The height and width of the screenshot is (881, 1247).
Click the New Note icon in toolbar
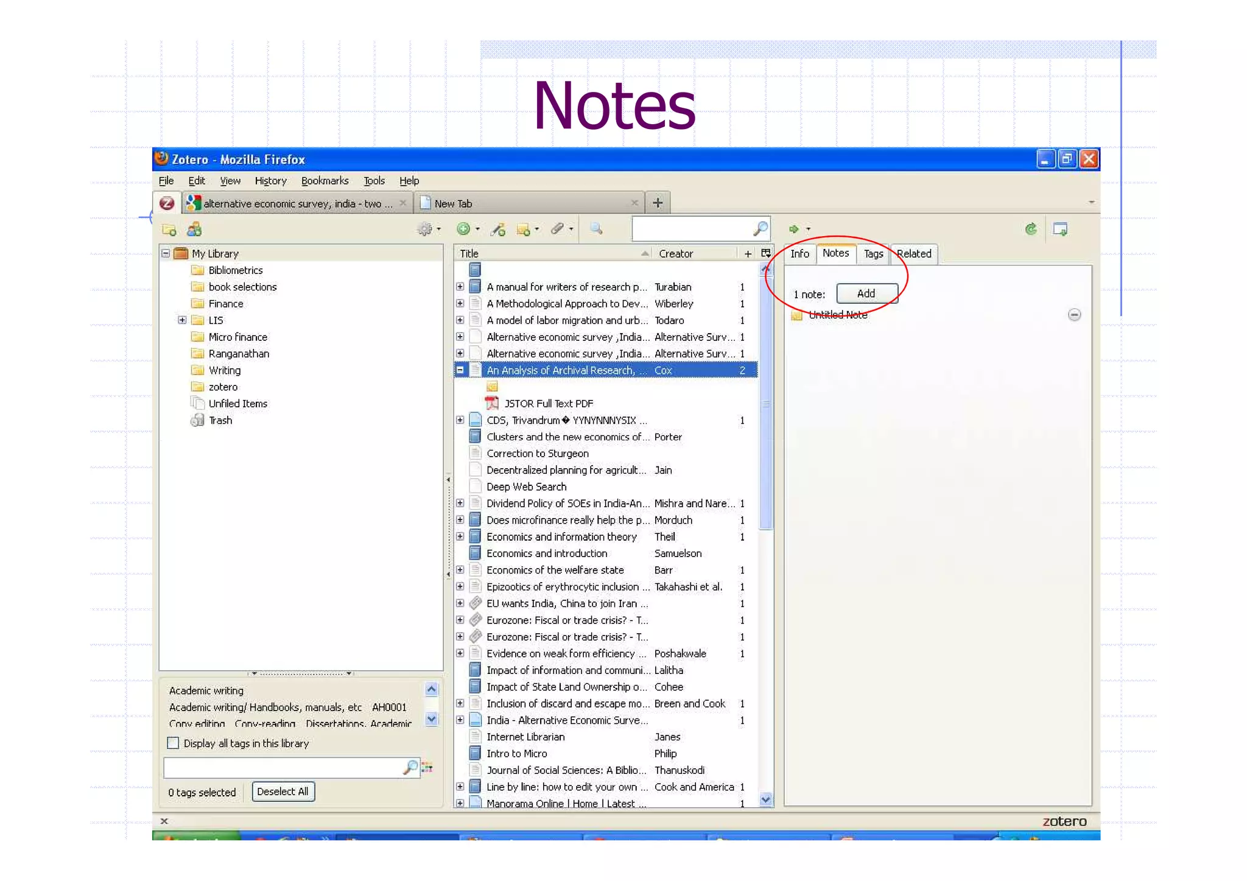click(523, 230)
